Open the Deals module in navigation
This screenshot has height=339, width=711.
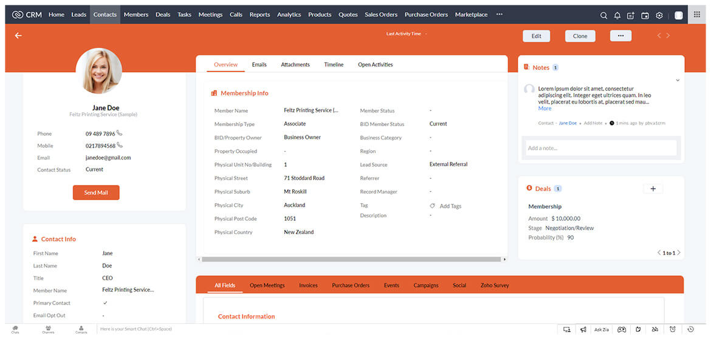coord(163,15)
